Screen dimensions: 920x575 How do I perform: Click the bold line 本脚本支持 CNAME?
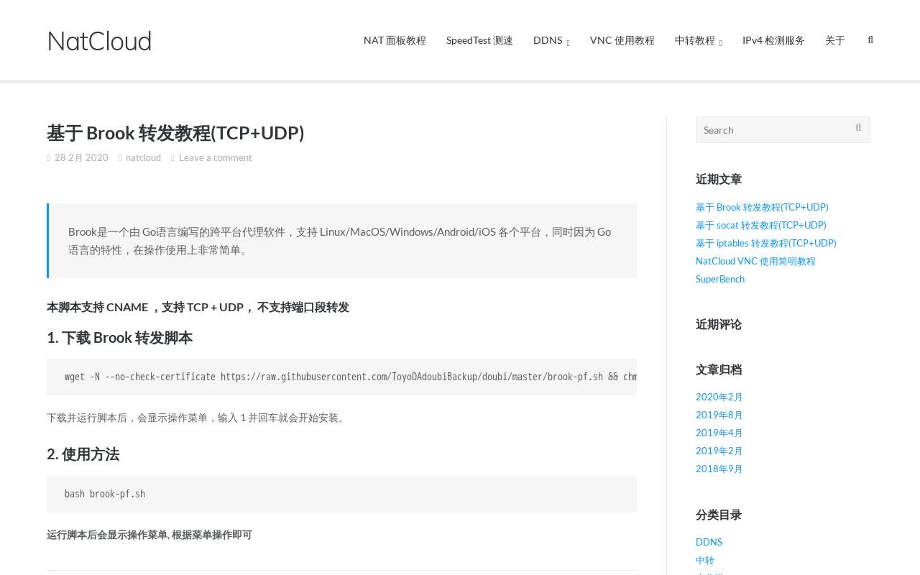[x=198, y=307]
